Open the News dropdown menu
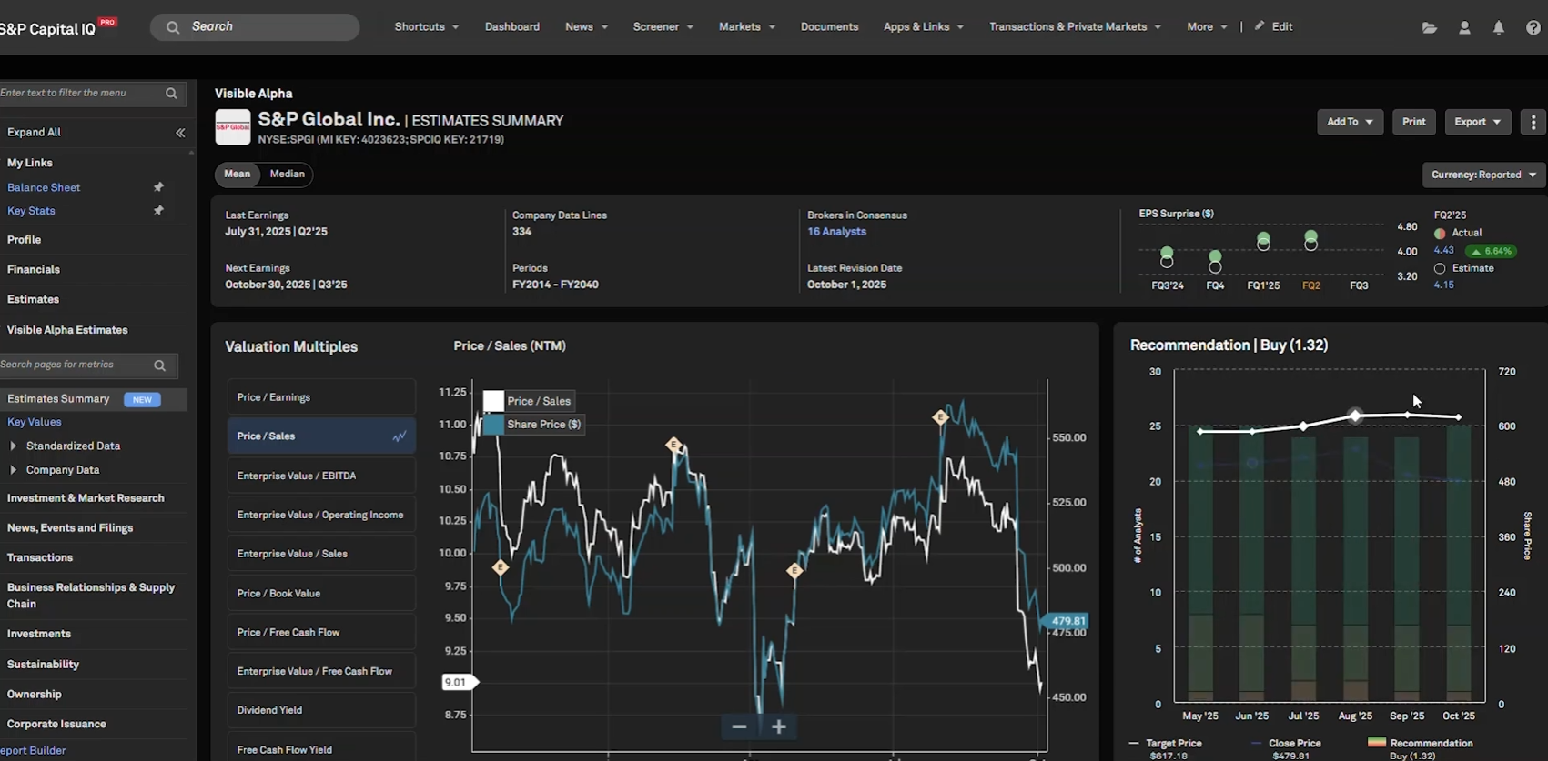The image size is (1548, 761). pyautogui.click(x=586, y=27)
